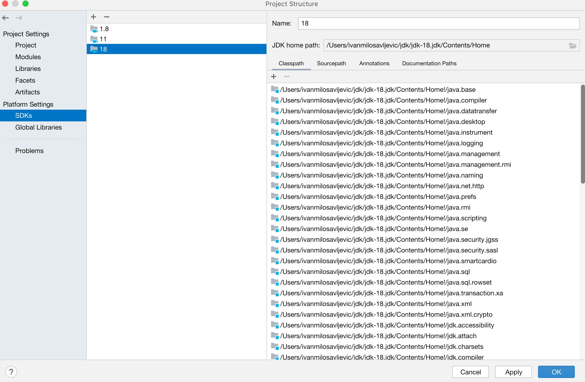Select the java.management.rmi classpath entry
The height and width of the screenshot is (382, 585).
point(424,164)
